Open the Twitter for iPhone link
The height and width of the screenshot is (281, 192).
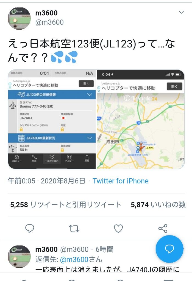click(120, 181)
